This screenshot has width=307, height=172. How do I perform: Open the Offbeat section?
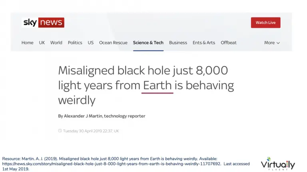(x=229, y=43)
